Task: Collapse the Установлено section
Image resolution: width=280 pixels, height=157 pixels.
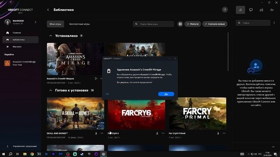Action: tap(51, 36)
